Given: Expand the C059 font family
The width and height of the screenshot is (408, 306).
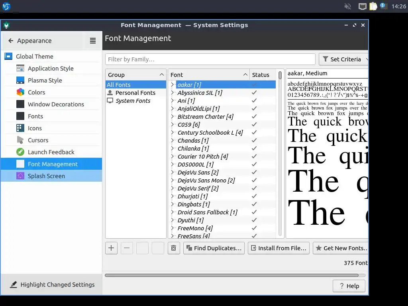Looking at the screenshot, I should tap(172, 124).
